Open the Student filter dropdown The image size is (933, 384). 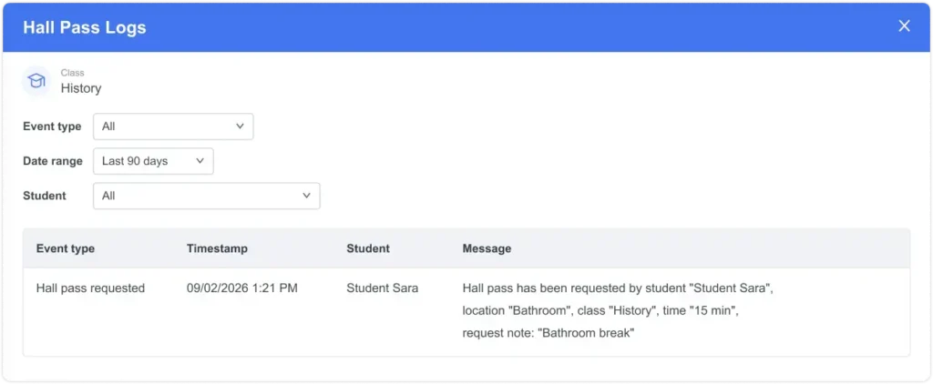(x=207, y=196)
